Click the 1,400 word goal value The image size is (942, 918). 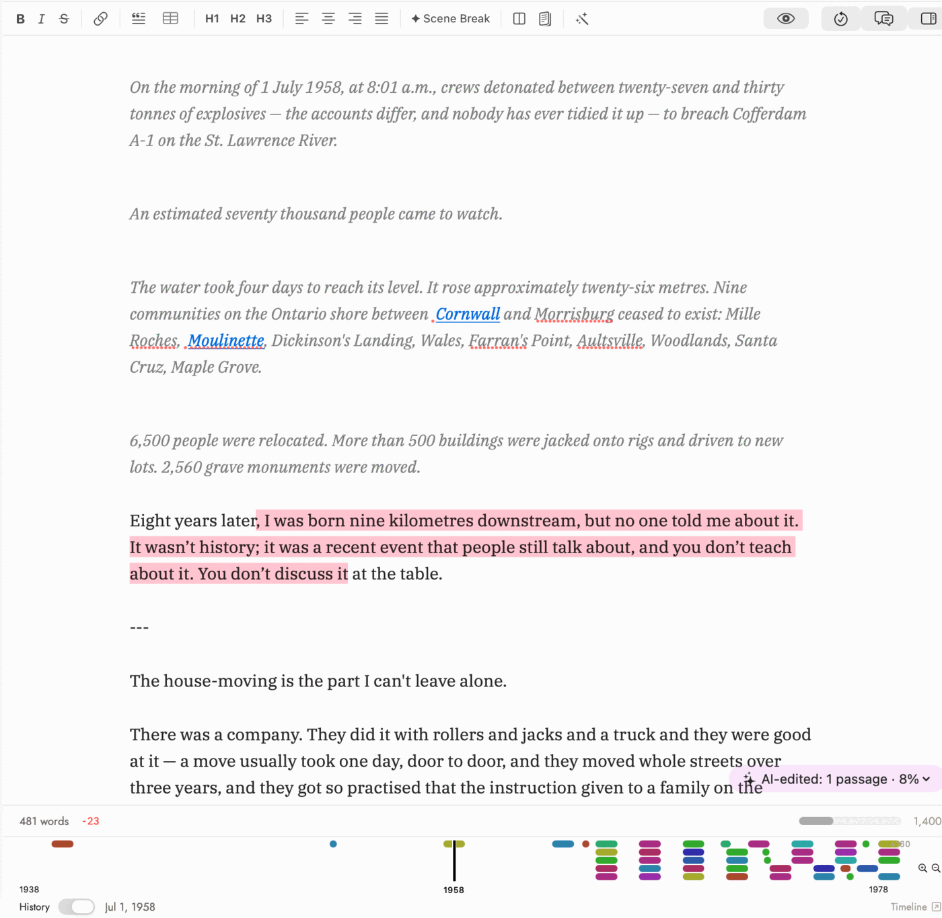927,821
